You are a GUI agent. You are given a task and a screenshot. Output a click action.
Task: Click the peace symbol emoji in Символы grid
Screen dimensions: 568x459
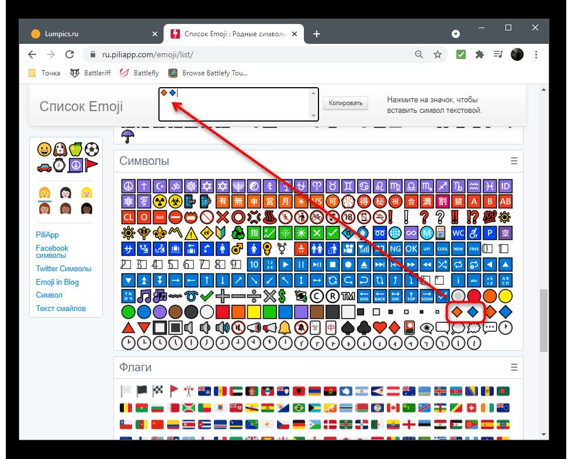[x=128, y=187]
